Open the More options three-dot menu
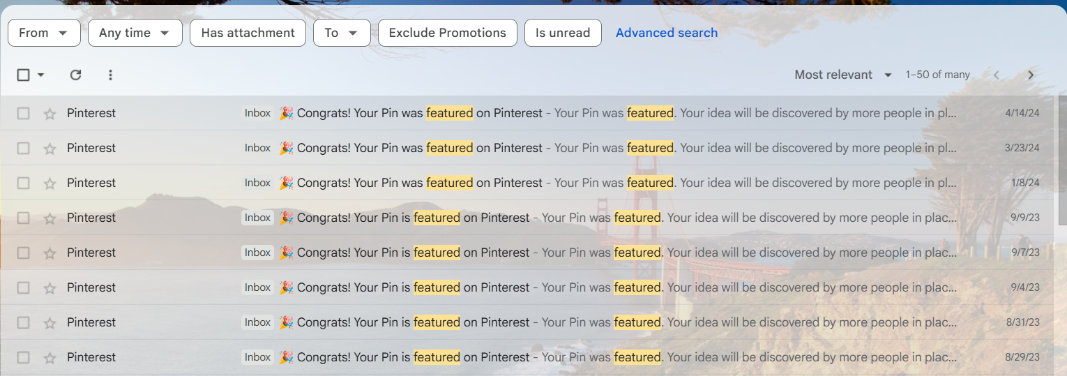 (x=110, y=75)
